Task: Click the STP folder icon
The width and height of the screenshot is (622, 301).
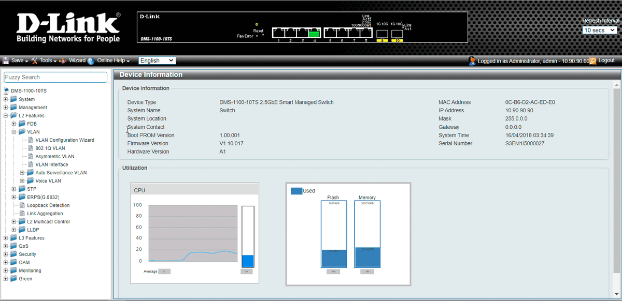Action: point(22,189)
